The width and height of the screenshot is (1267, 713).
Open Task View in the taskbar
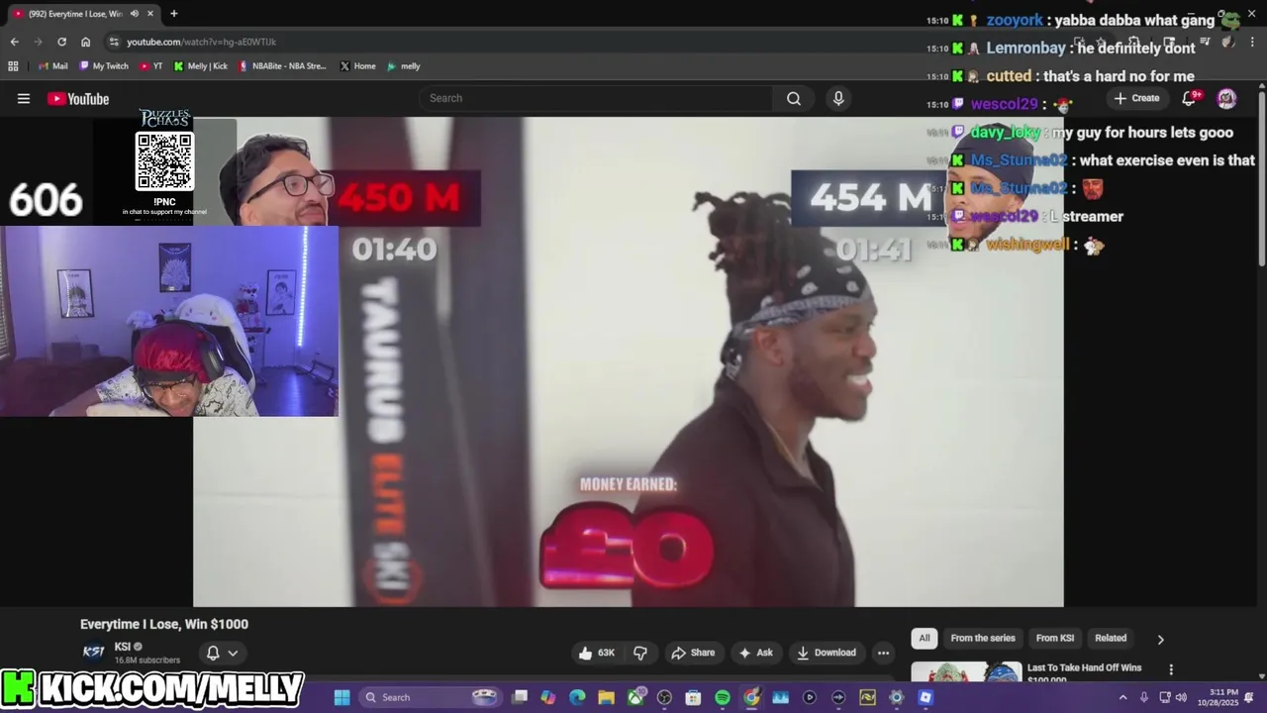point(520,697)
